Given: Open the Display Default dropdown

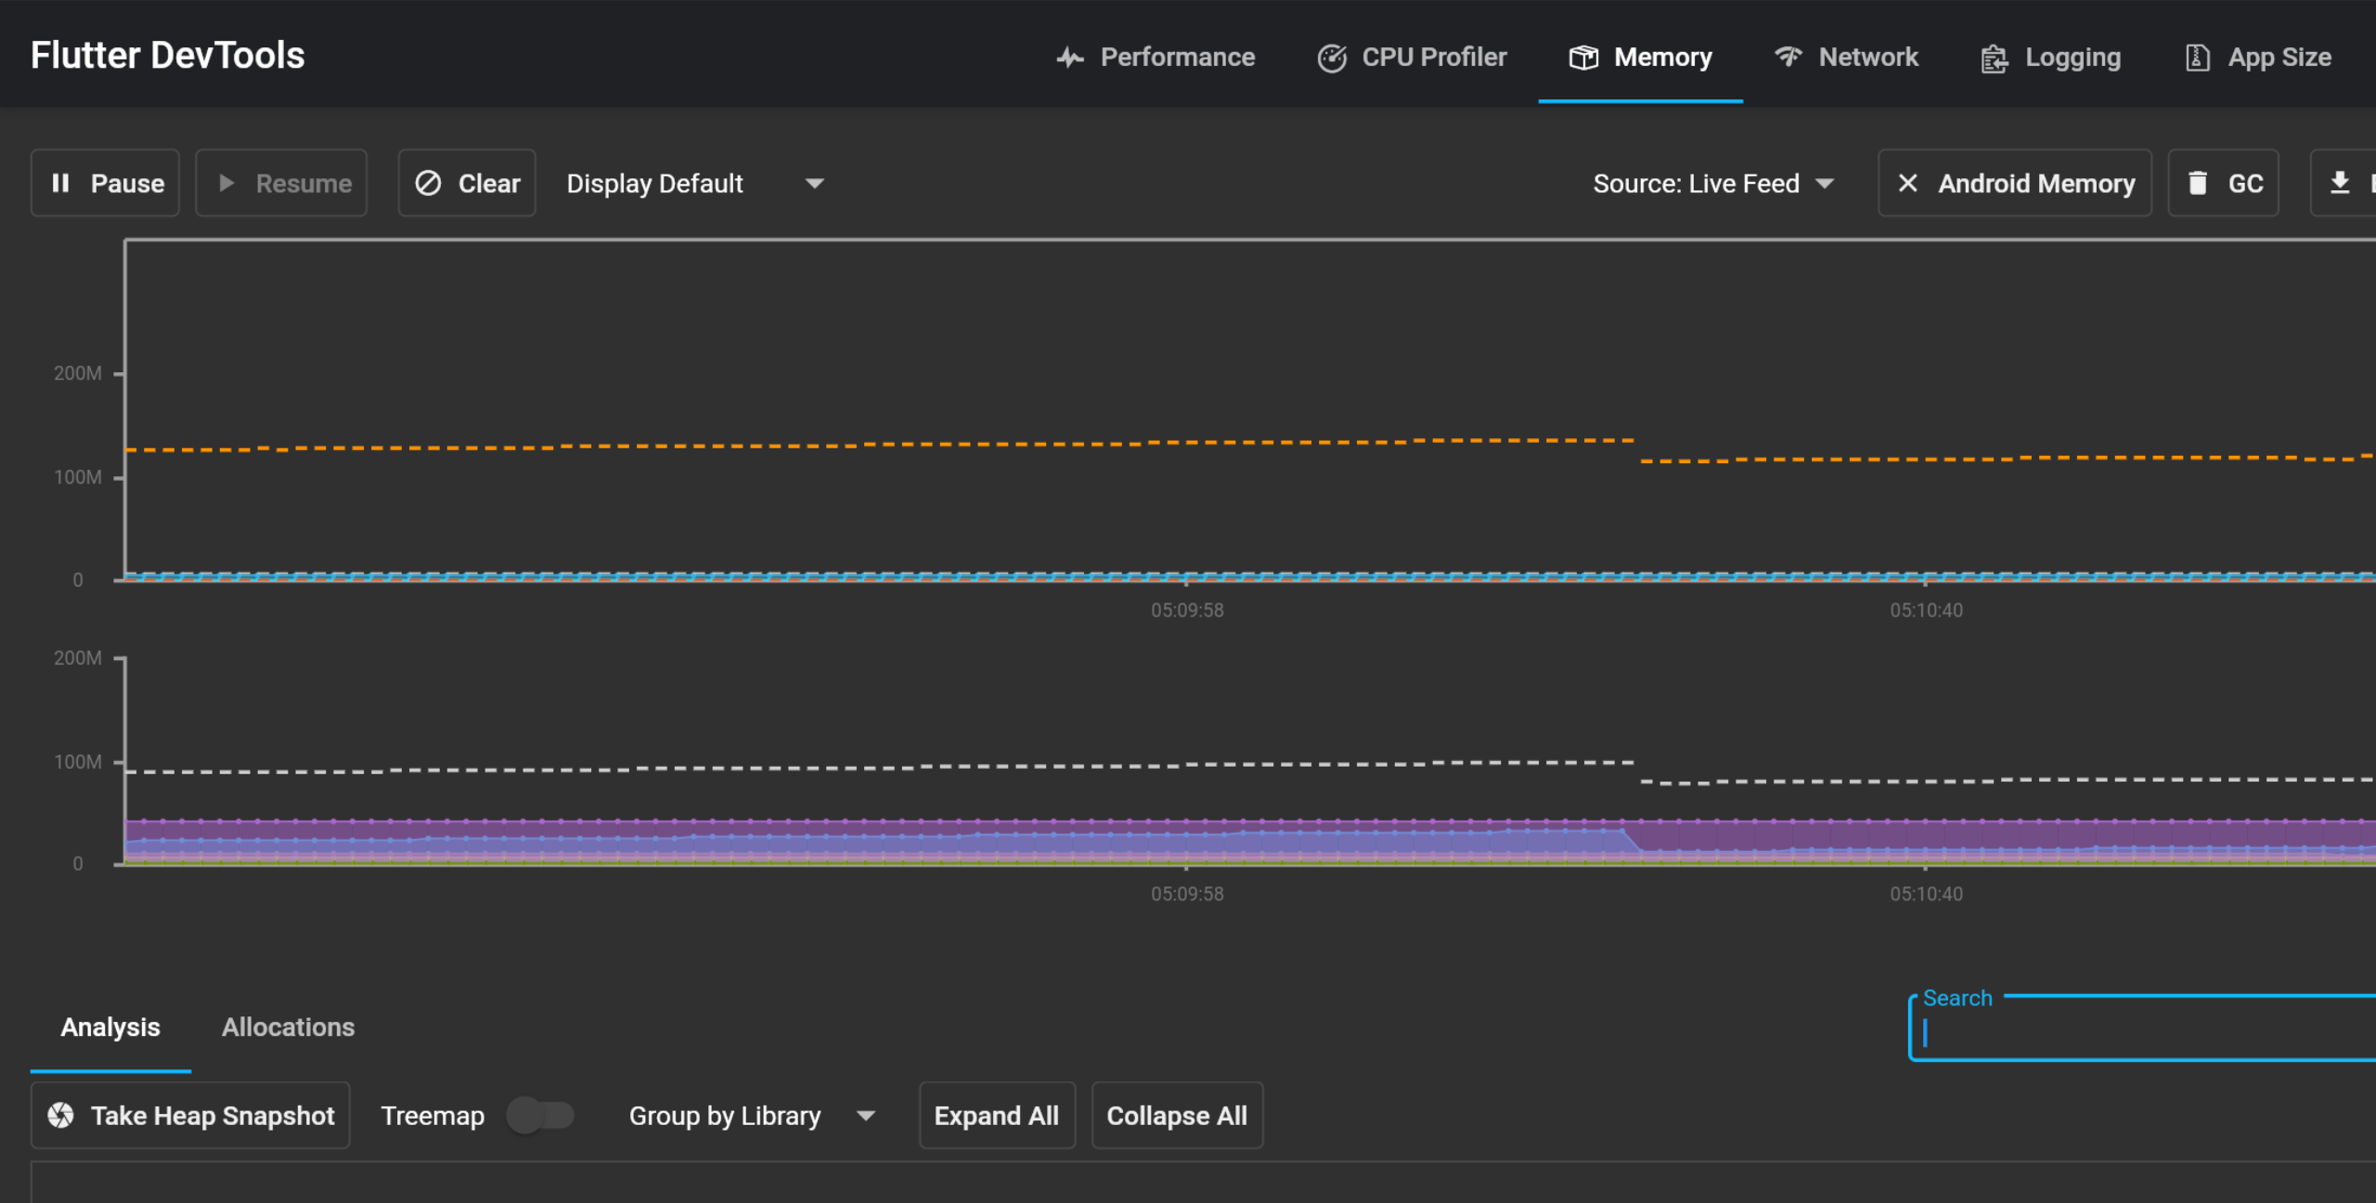Looking at the screenshot, I should click(x=695, y=183).
